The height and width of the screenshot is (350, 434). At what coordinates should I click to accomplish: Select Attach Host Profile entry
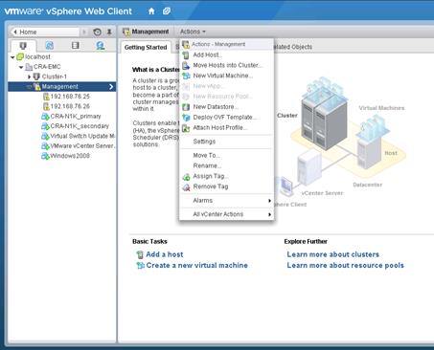tap(227, 128)
